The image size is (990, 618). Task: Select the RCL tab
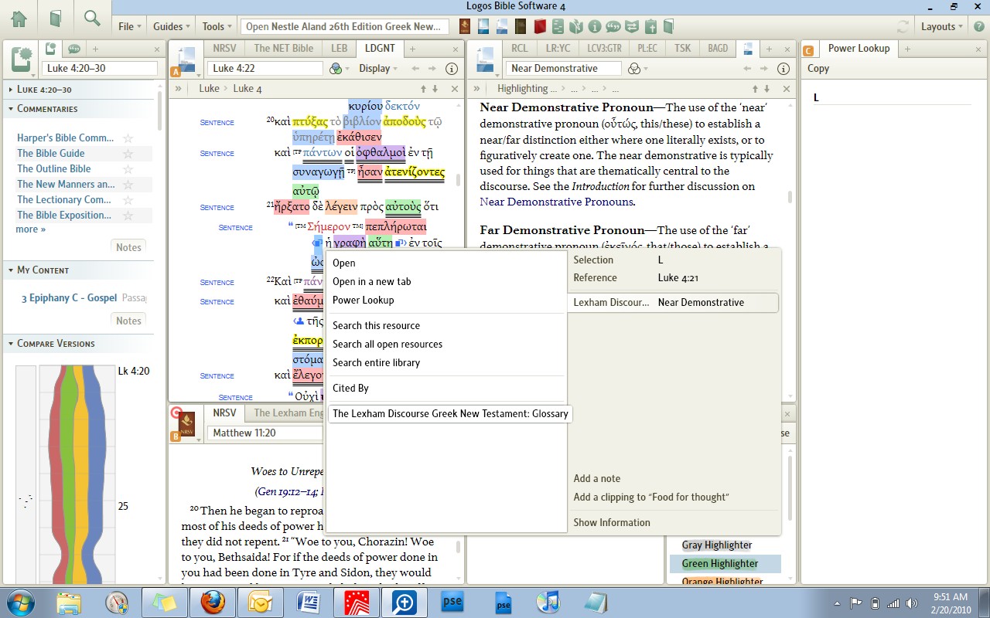[x=520, y=48]
